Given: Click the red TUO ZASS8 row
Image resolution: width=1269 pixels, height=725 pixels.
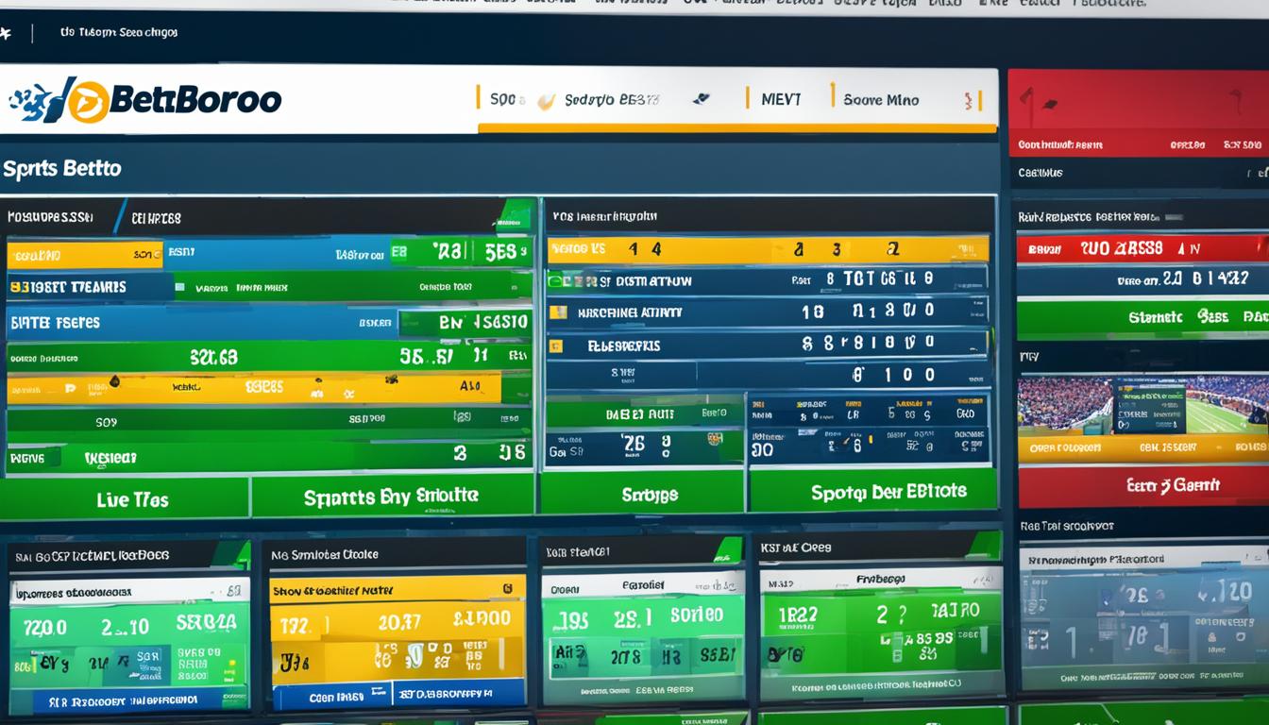Looking at the screenshot, I should pos(1142,248).
